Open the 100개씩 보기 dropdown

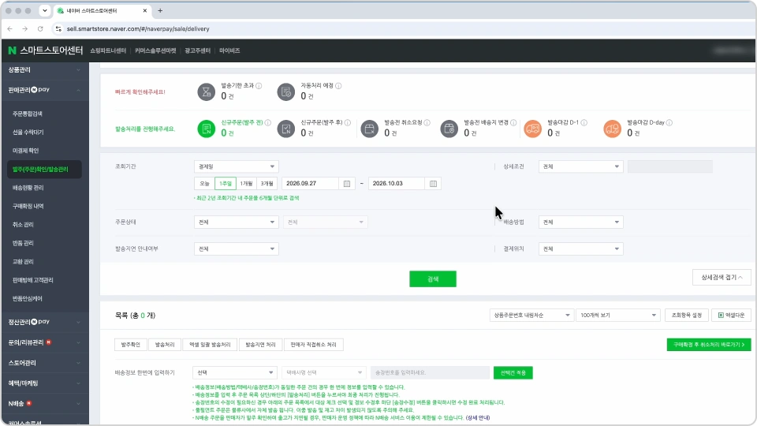pyautogui.click(x=618, y=316)
